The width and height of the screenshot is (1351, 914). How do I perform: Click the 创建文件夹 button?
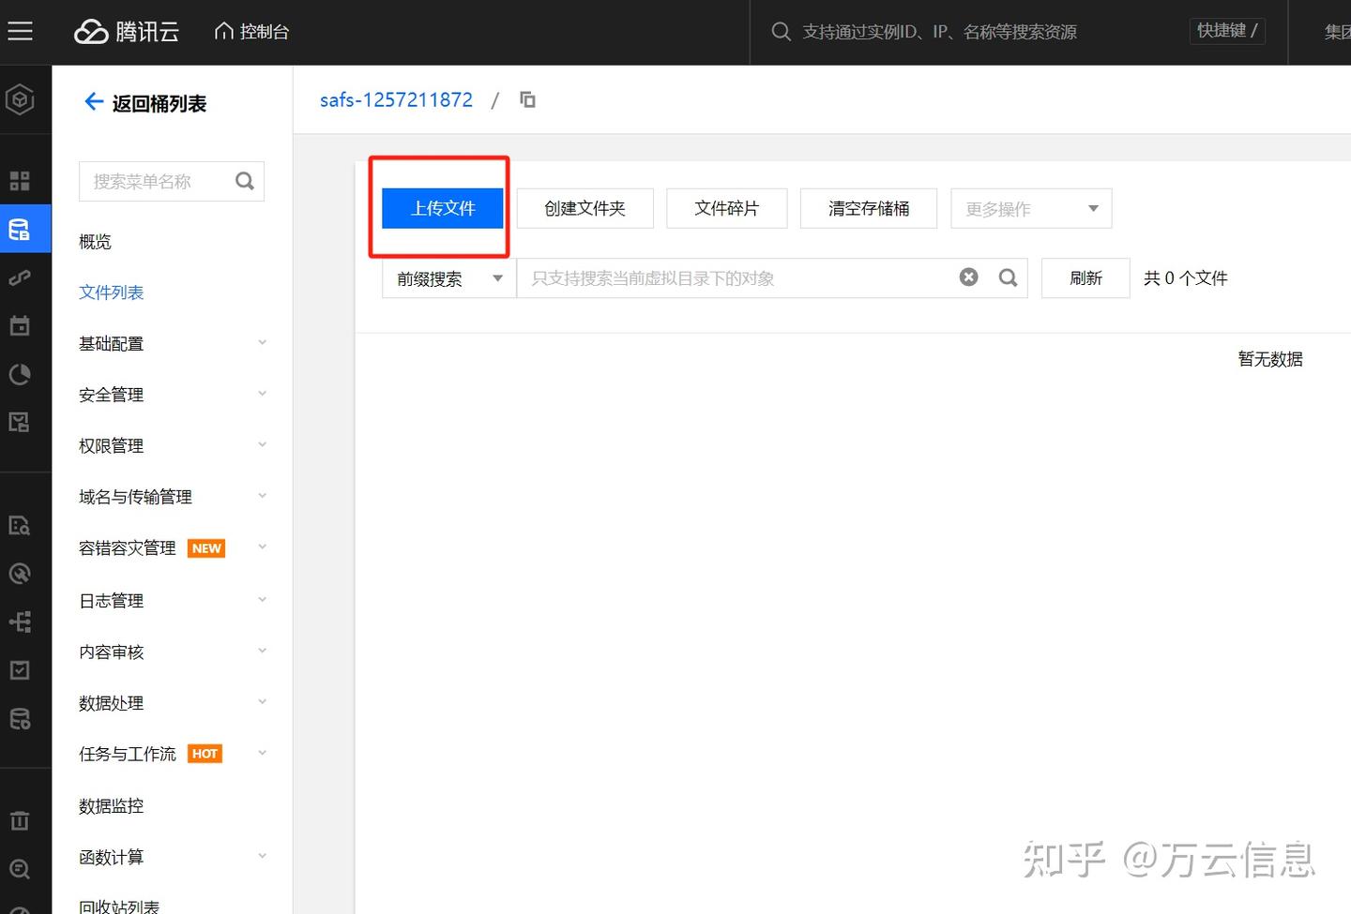pyautogui.click(x=584, y=208)
